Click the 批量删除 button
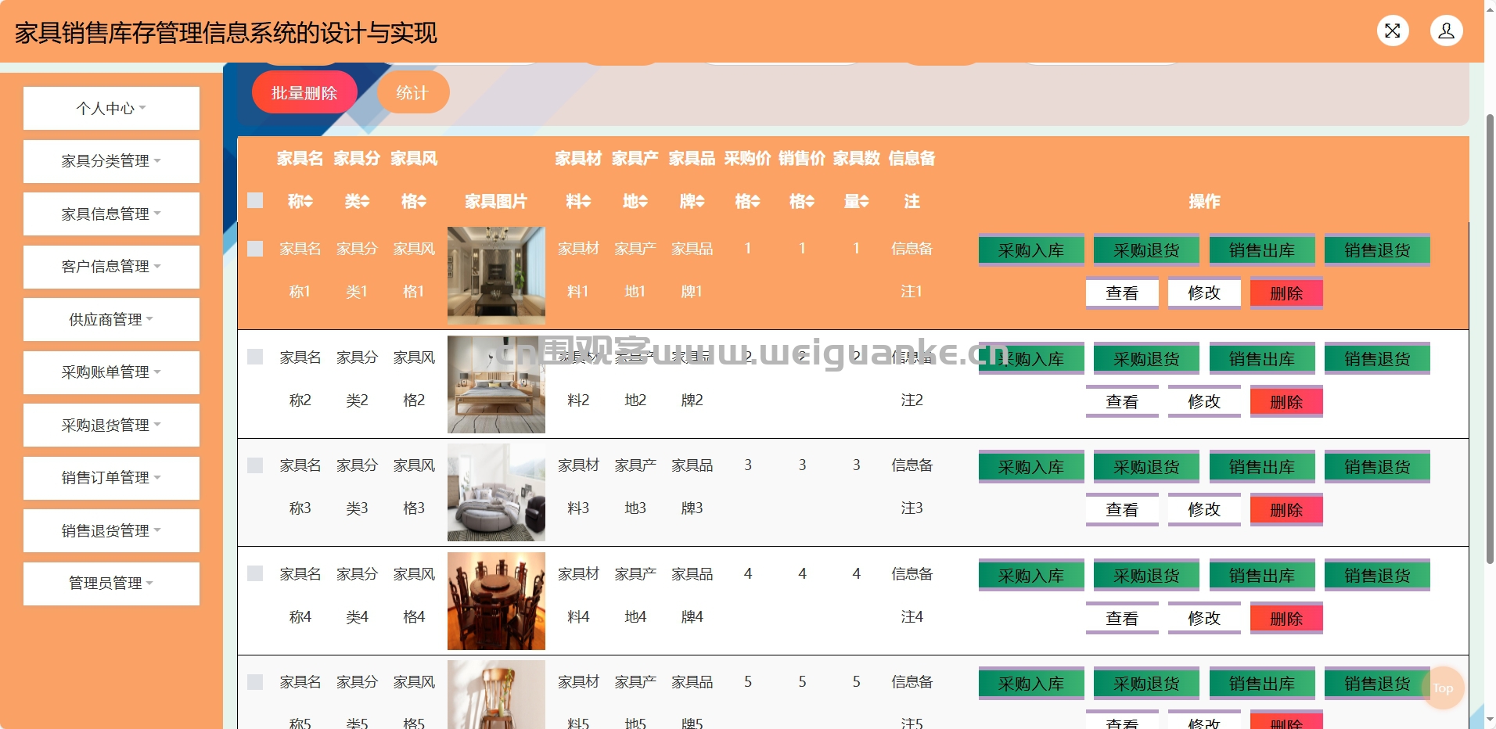Screen dimensions: 1496x729 coord(304,92)
